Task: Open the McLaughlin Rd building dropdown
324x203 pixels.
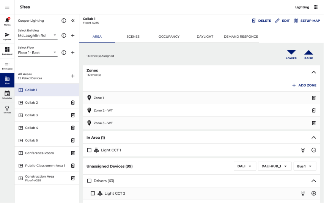Action: click(x=38, y=35)
